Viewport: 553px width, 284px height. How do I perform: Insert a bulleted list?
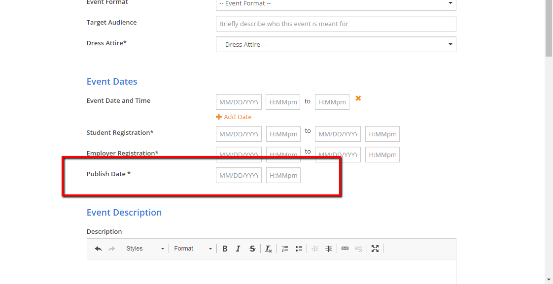click(x=299, y=249)
